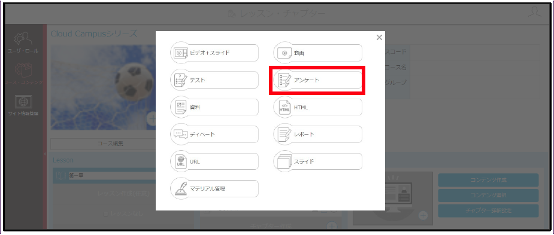Choose the 資料 document content type
The width and height of the screenshot is (554, 235).
[214, 107]
